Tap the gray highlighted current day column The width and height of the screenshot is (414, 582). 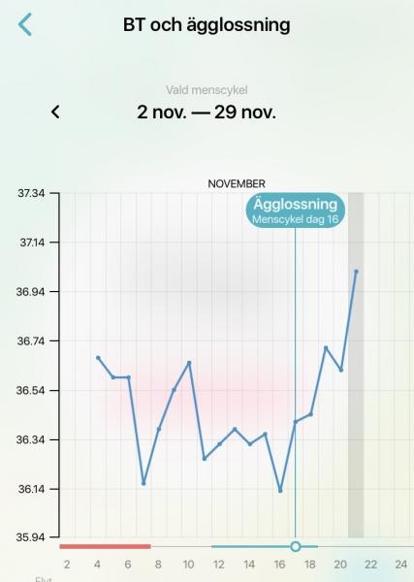[x=356, y=365]
